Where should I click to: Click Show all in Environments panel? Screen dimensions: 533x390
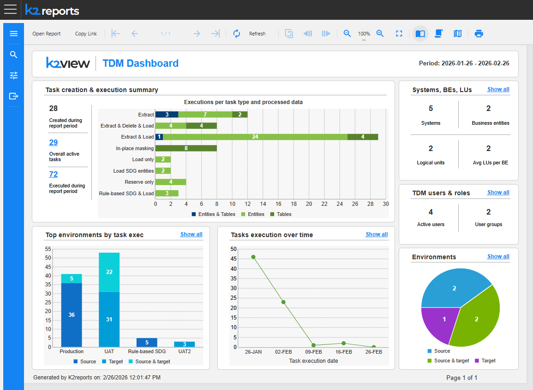pos(498,256)
